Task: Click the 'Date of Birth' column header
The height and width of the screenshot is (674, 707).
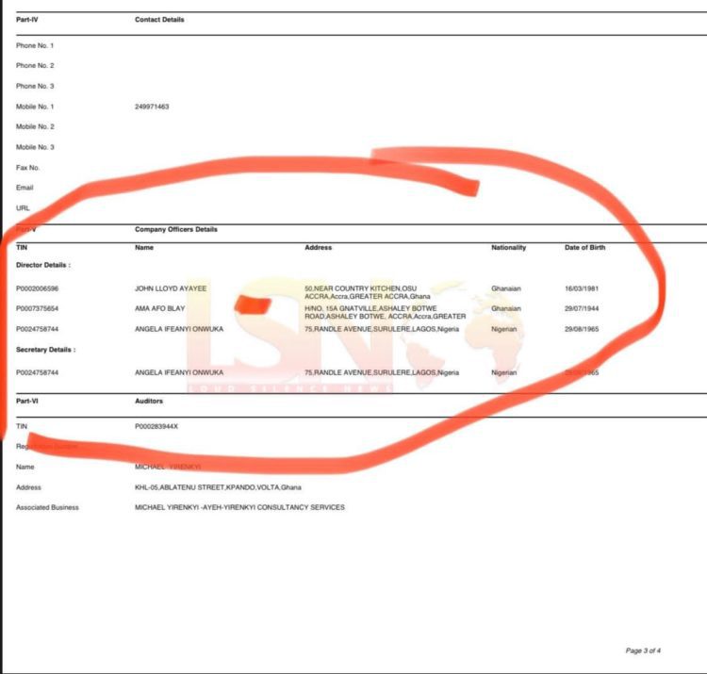Action: 584,248
